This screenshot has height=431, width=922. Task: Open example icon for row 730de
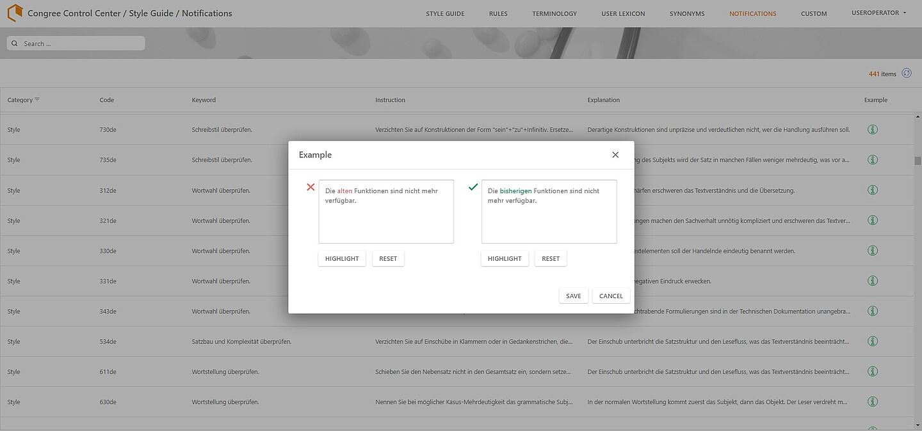[x=872, y=130]
